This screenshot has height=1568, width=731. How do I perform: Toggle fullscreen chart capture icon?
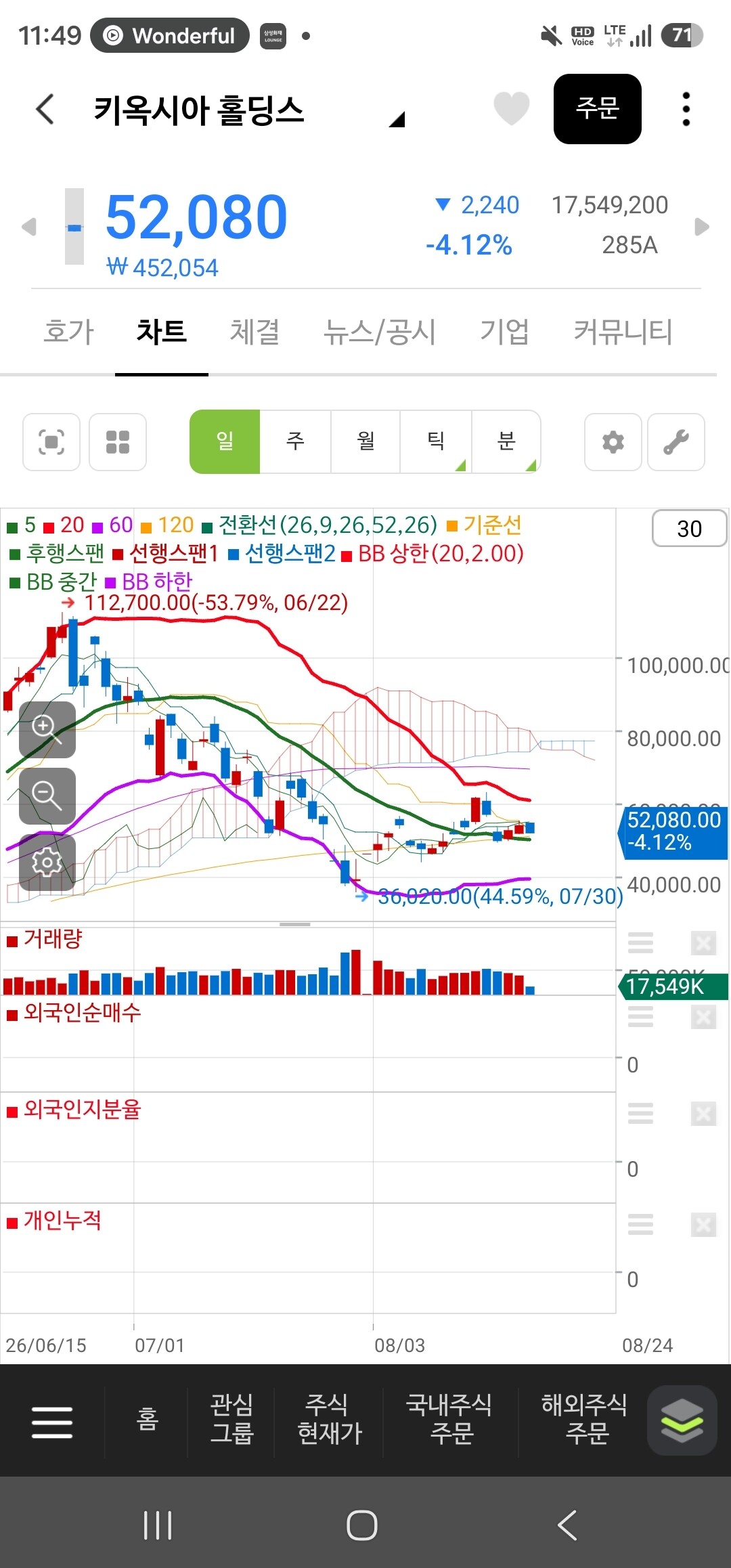click(51, 442)
